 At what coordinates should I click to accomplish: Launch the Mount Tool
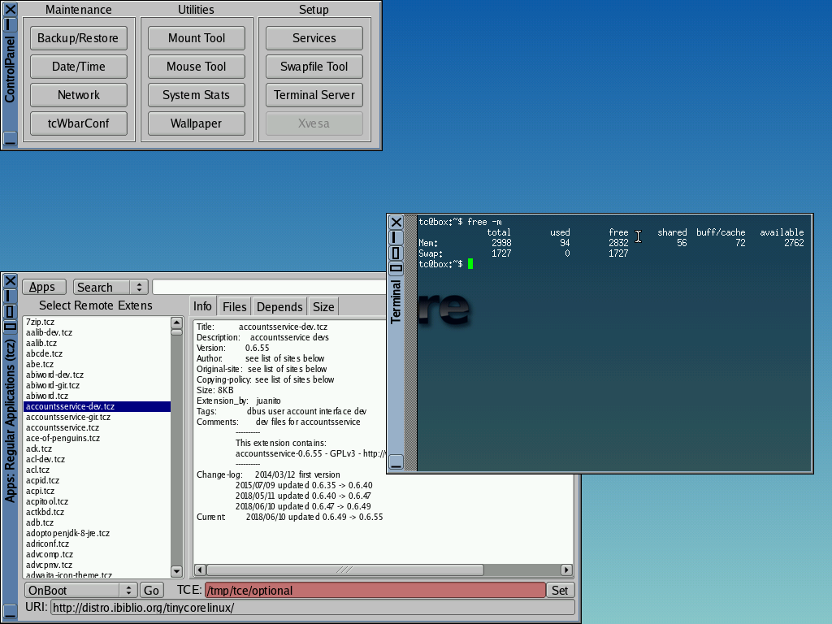[197, 38]
